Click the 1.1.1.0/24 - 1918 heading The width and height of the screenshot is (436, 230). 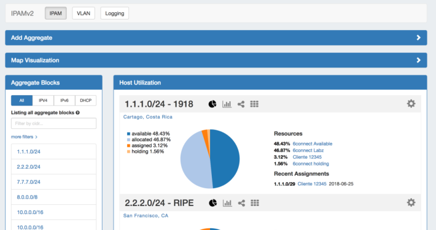click(x=159, y=104)
